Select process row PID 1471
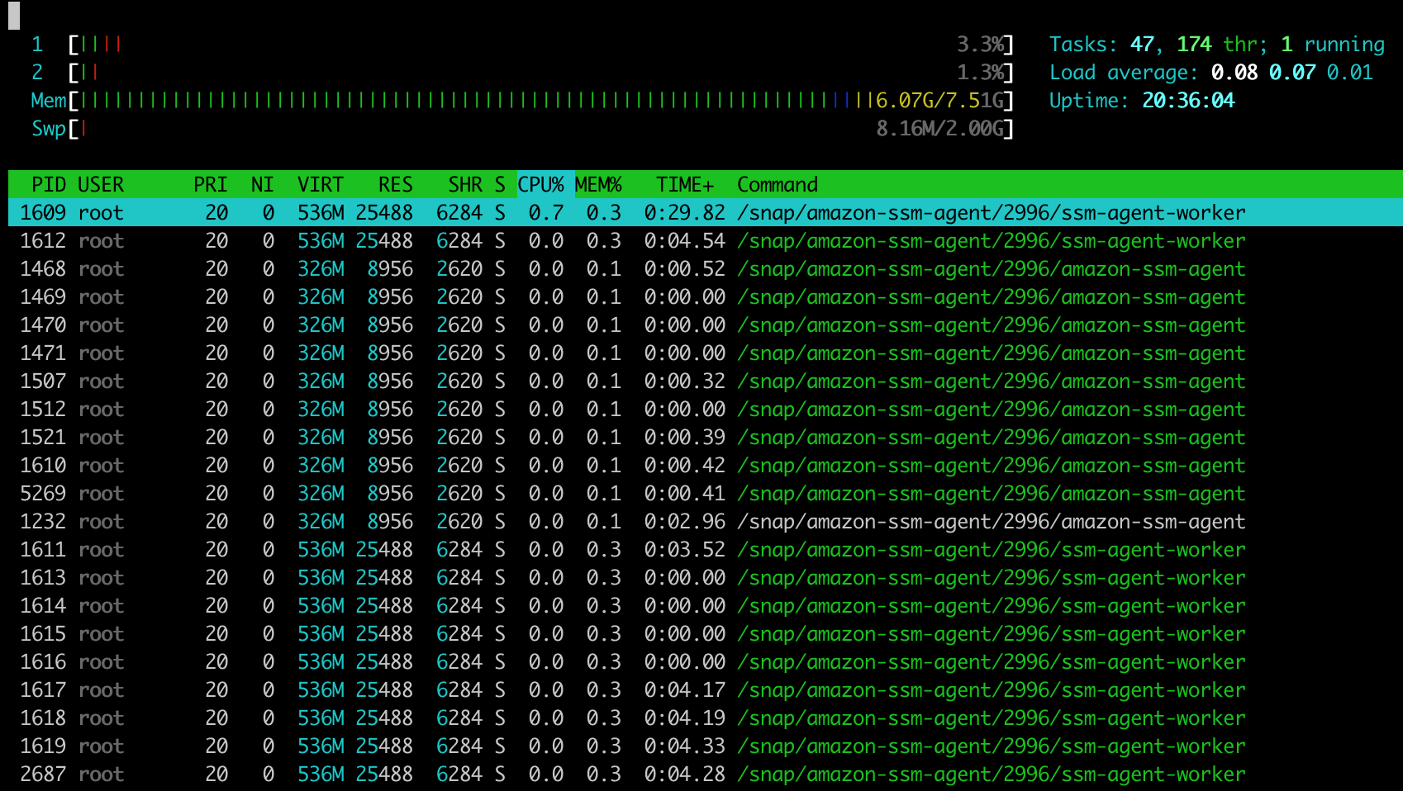 click(x=706, y=353)
